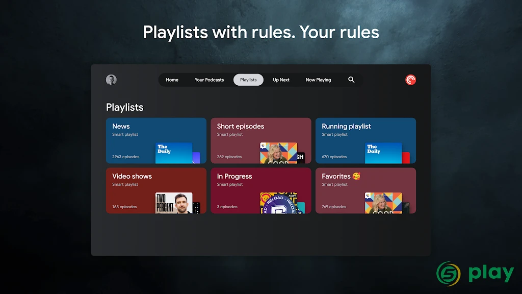Open the Up Next tab

click(281, 80)
